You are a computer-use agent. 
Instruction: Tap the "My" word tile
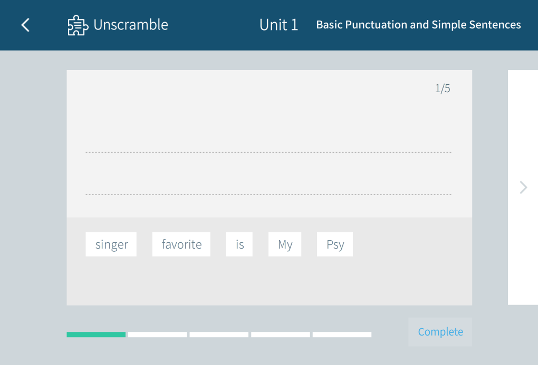click(x=285, y=244)
